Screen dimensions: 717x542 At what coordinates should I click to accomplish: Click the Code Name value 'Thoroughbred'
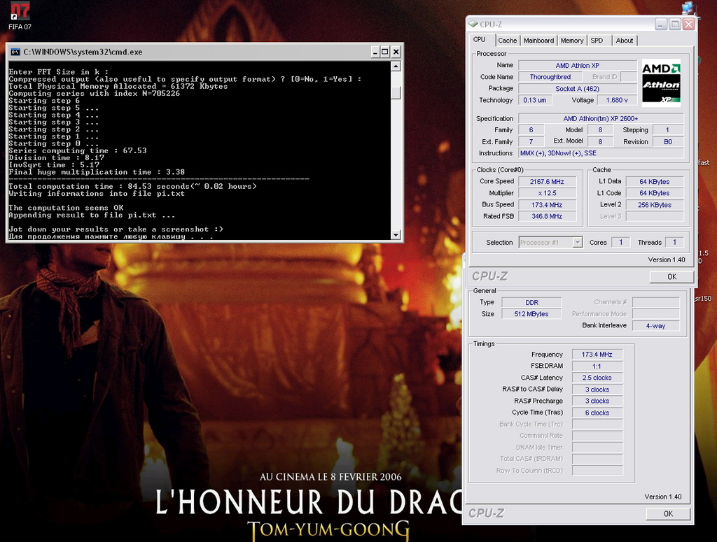(550, 77)
